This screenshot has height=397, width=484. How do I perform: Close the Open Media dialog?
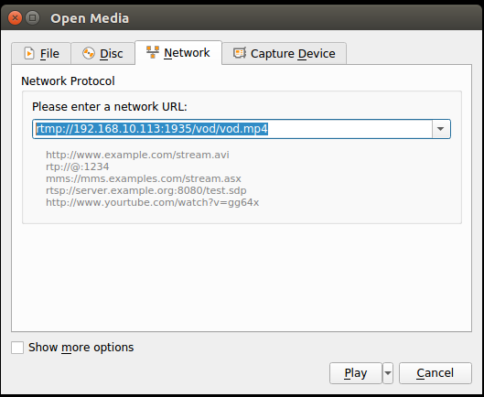[x=15, y=18]
